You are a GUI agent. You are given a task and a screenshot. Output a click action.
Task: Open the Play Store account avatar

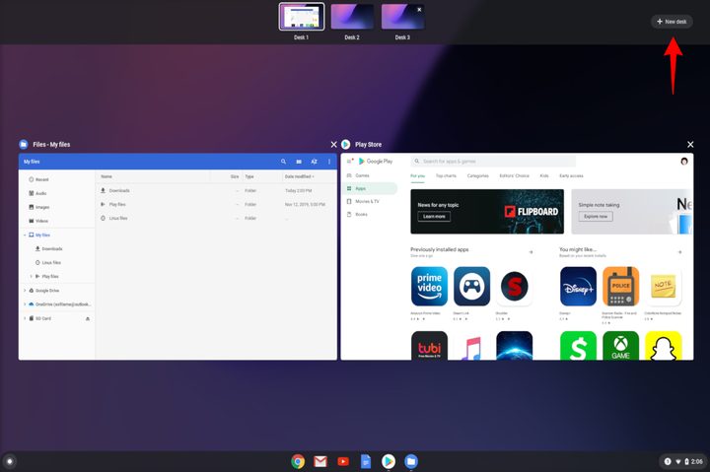tap(684, 161)
